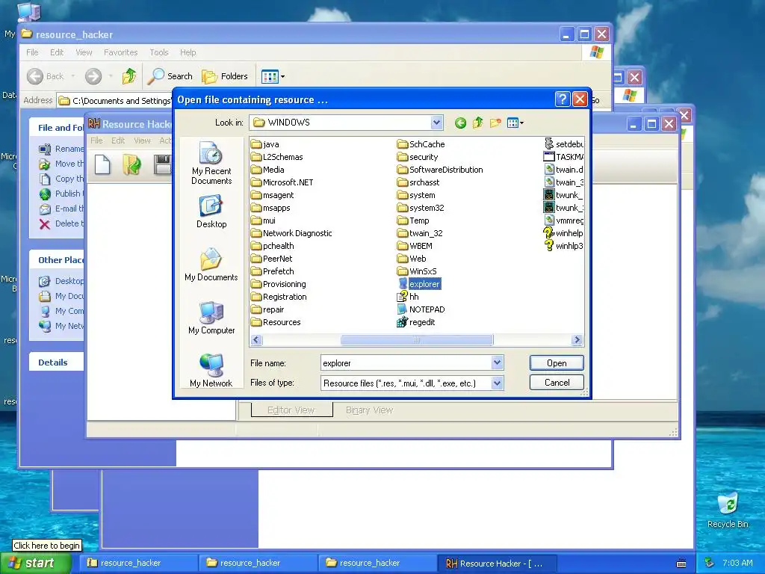Select the hh help file
765x574 pixels.
409,297
